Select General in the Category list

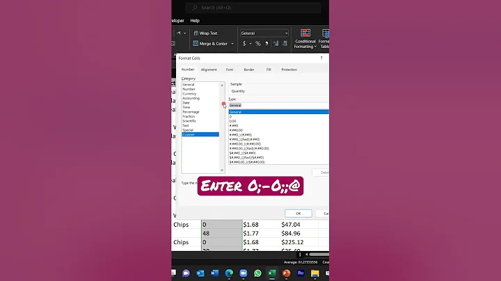pyautogui.click(x=200, y=85)
